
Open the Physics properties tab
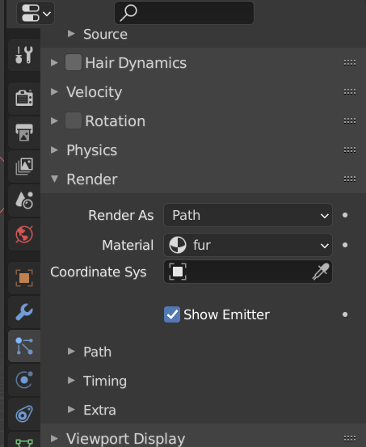24,380
